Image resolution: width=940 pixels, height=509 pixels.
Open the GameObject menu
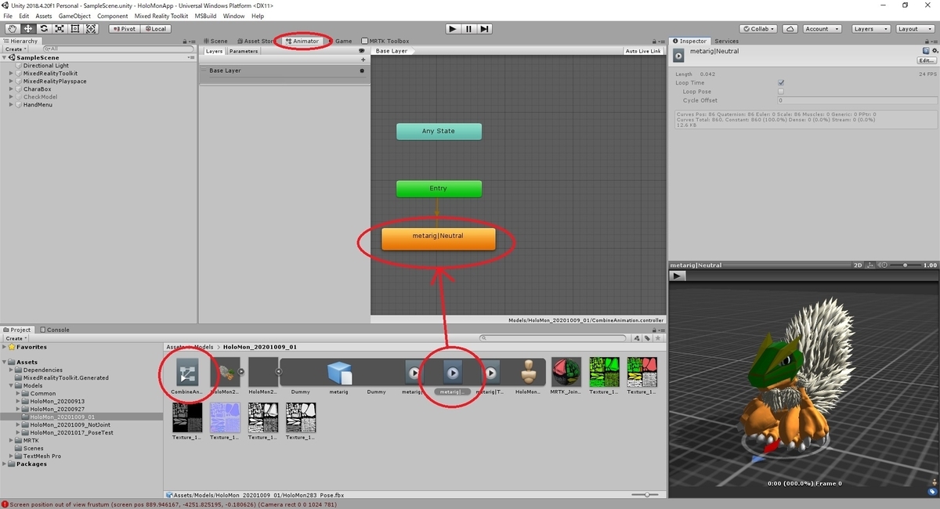[74, 16]
